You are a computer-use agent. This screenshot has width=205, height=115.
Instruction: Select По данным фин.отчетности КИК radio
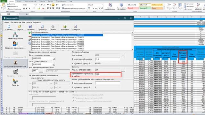[73, 98]
